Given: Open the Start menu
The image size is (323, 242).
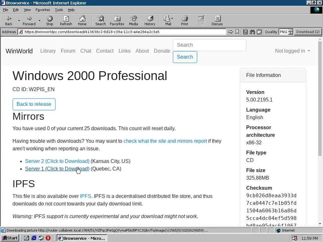Looking at the screenshot, I should click(10, 238).
